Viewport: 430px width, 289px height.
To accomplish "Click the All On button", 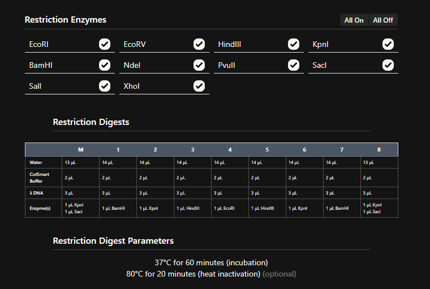I will point(354,20).
